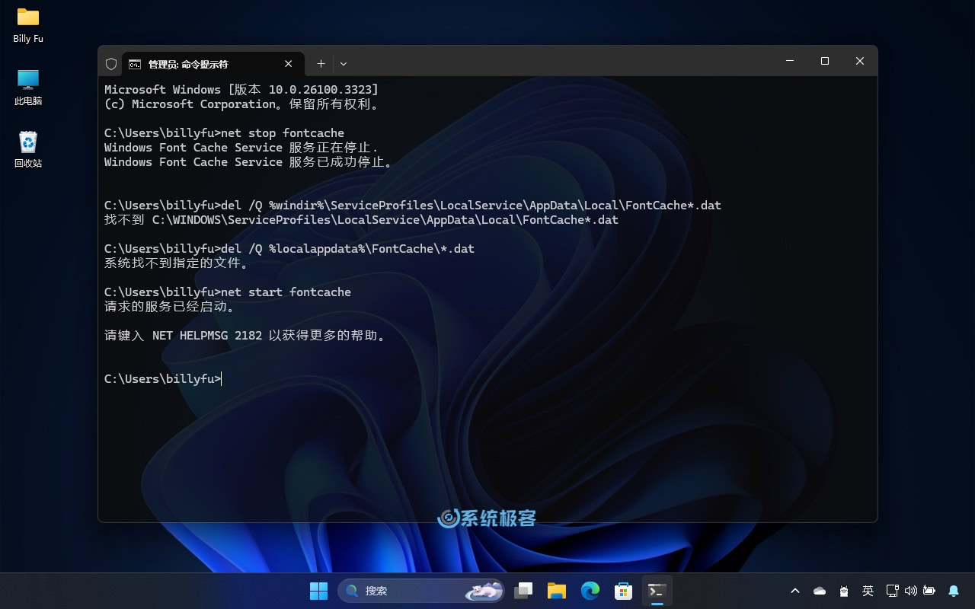
Task: Click the 'Microsoft Windows [版本 10.0.26100.3323]' line
Action: point(241,89)
